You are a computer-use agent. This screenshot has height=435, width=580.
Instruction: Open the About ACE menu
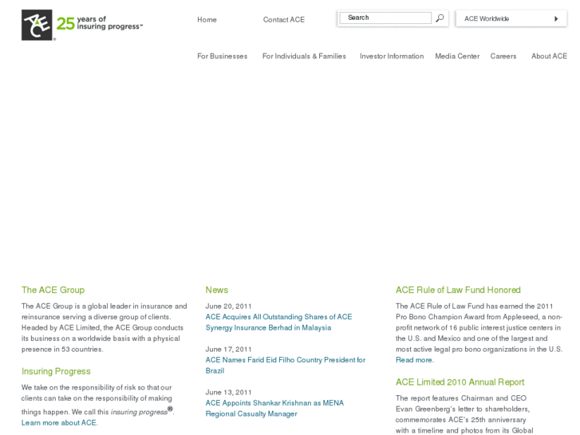[x=549, y=57]
